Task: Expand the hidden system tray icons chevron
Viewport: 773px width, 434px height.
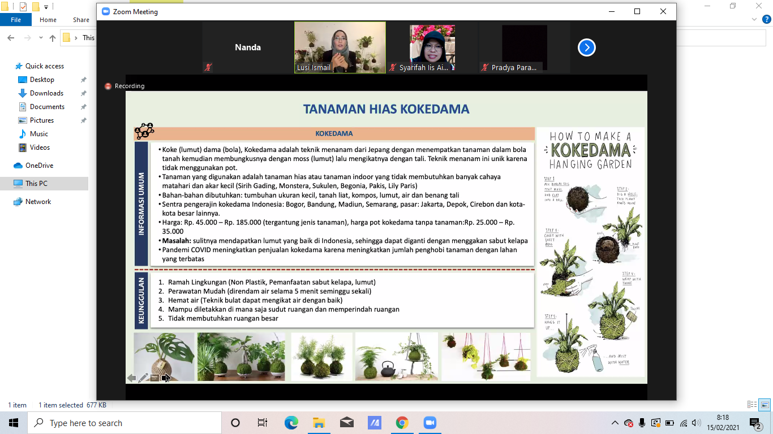Action: (615, 423)
